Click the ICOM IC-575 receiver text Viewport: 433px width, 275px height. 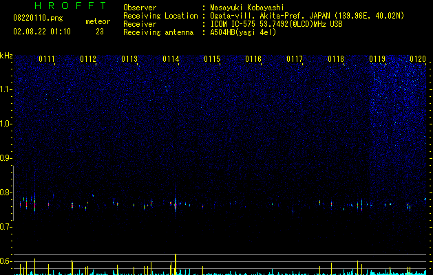click(x=276, y=24)
